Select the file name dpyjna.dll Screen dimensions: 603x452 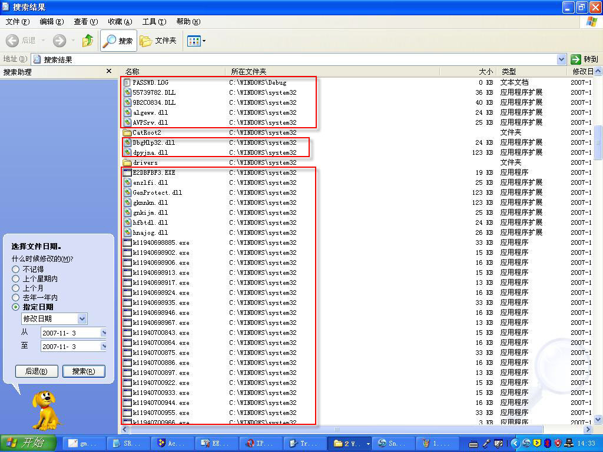point(150,152)
